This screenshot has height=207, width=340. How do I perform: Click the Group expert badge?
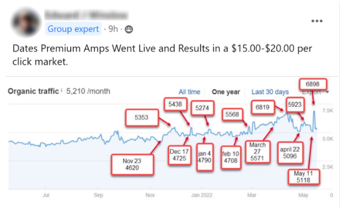pos(73,29)
